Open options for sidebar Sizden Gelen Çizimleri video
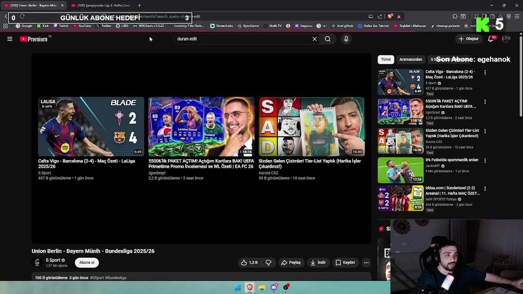Image resolution: width=523 pixels, height=294 pixels. click(485, 131)
